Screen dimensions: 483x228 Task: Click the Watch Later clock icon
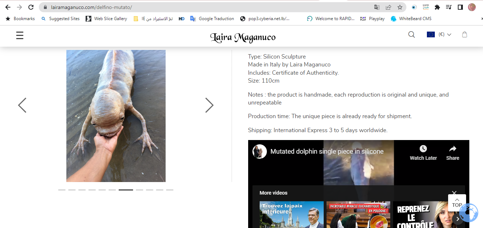(423, 149)
